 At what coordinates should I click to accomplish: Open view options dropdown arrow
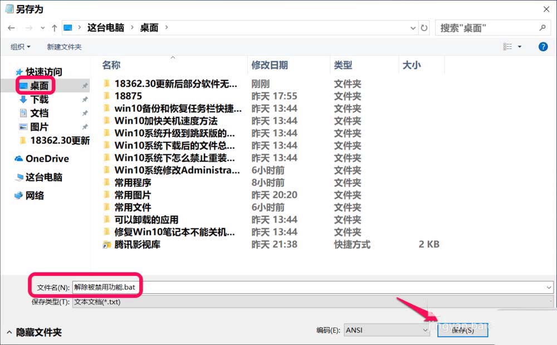(x=520, y=47)
